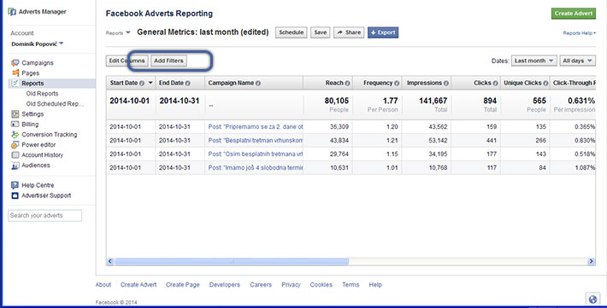Click info icon beside Frequency header
The image size is (607, 308).
(397, 83)
